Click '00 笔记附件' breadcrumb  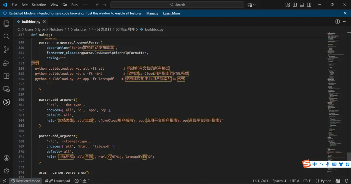pos(125,29)
